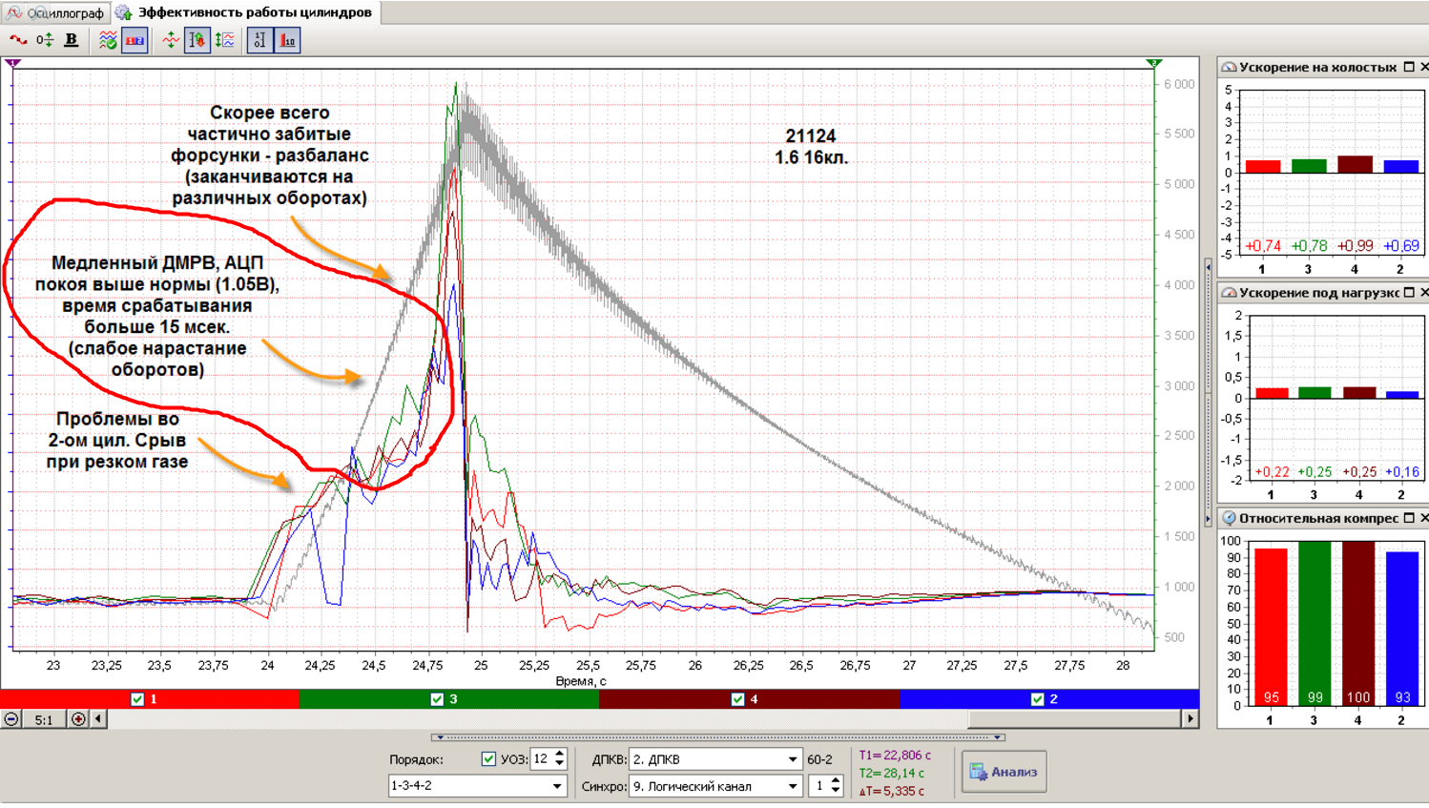Viewport: 1429px width, 808px height.
Task: Toggle the red-blue 1 2 cylinder icon
Action: click(x=135, y=40)
